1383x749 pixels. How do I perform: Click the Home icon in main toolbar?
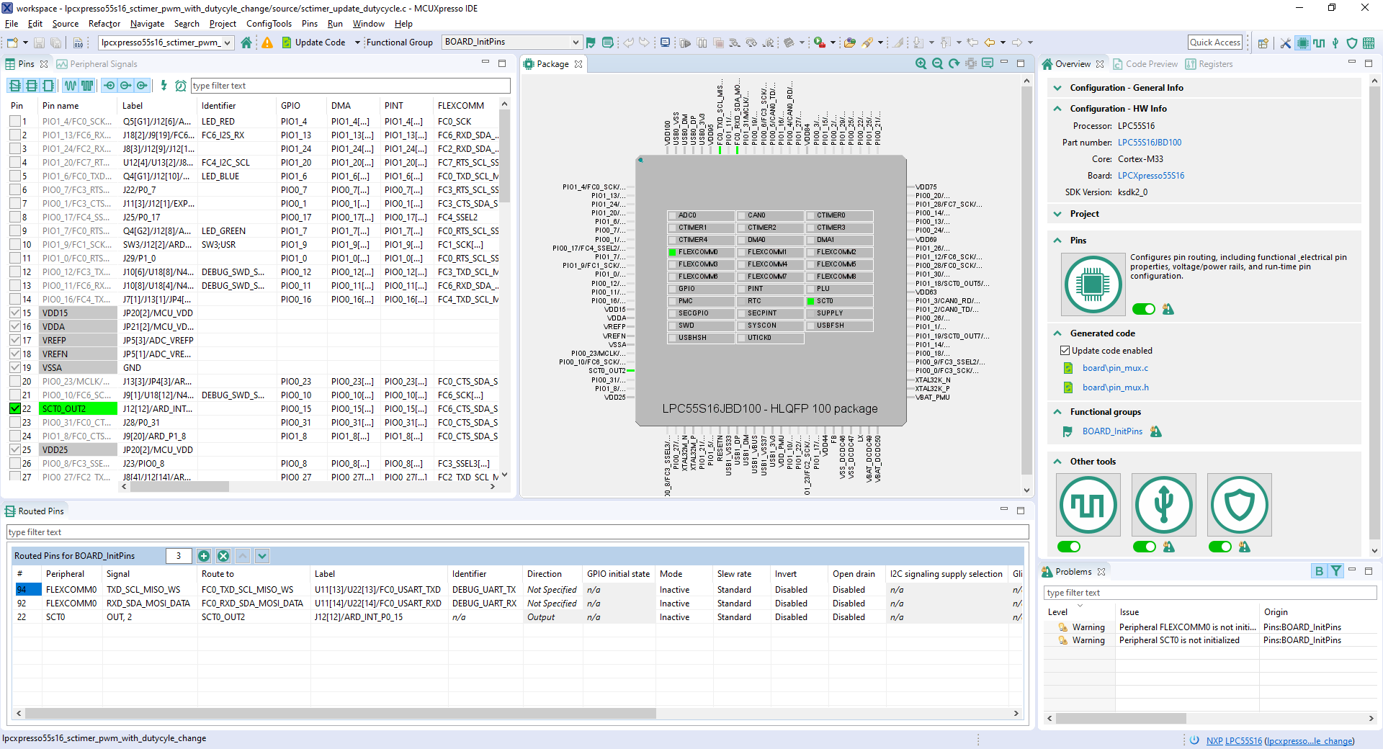tap(246, 42)
